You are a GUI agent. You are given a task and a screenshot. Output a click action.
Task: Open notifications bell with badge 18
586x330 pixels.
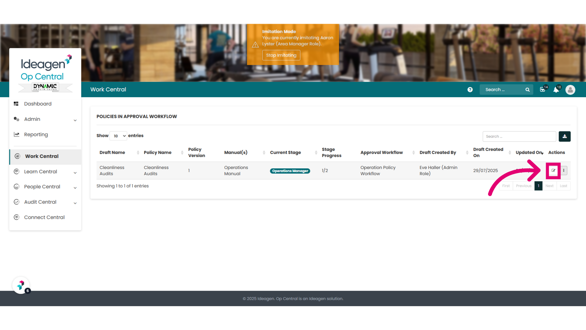556,89
